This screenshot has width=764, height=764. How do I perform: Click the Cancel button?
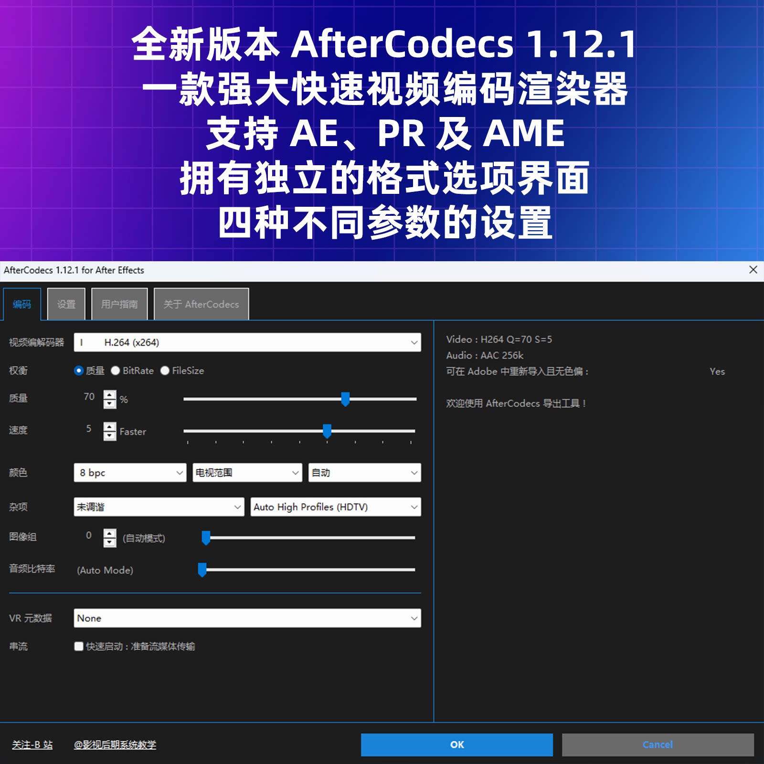pyautogui.click(x=658, y=745)
